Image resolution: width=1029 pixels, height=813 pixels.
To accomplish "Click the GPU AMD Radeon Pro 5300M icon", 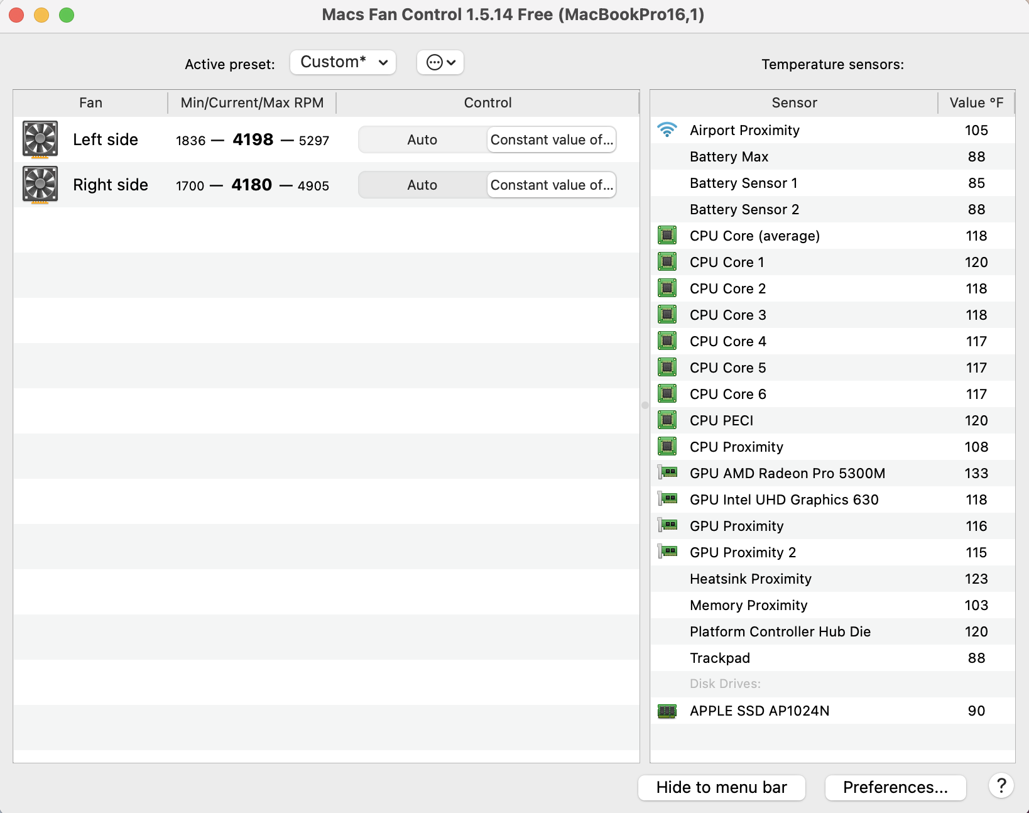I will tap(667, 473).
